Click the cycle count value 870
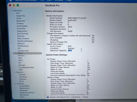The height and width of the screenshot is (102, 137). (x=70, y=46)
